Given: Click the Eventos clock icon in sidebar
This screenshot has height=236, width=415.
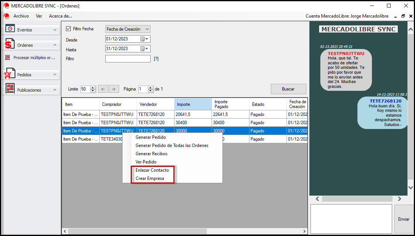Looking at the screenshot, I should [x=10, y=28].
